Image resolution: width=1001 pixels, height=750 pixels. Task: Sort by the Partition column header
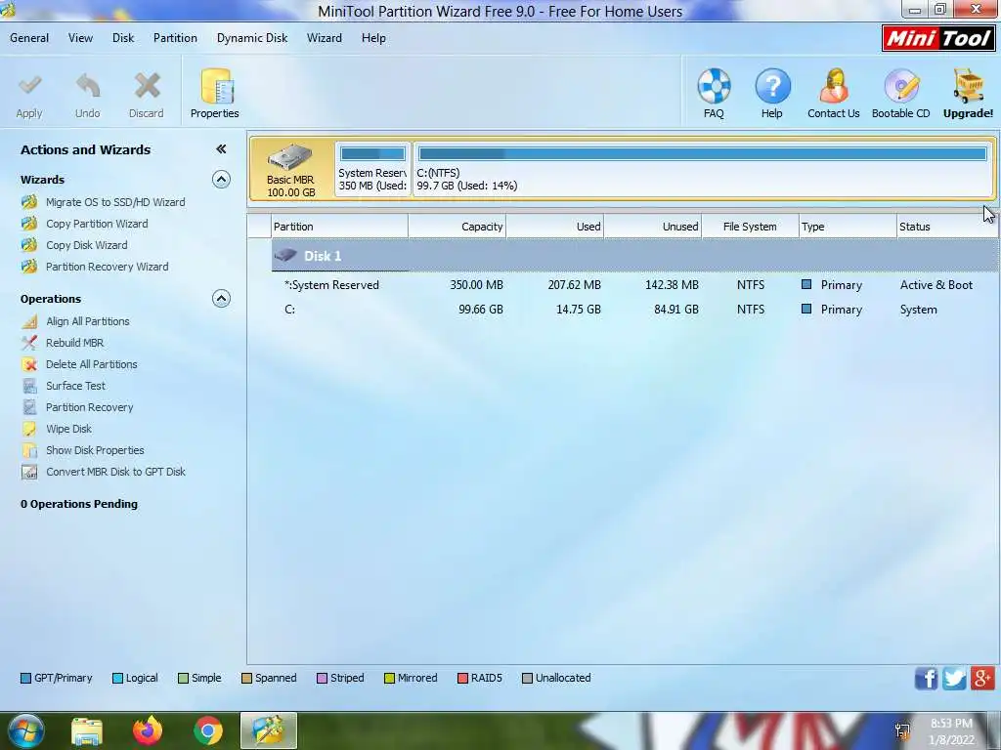coord(339,227)
